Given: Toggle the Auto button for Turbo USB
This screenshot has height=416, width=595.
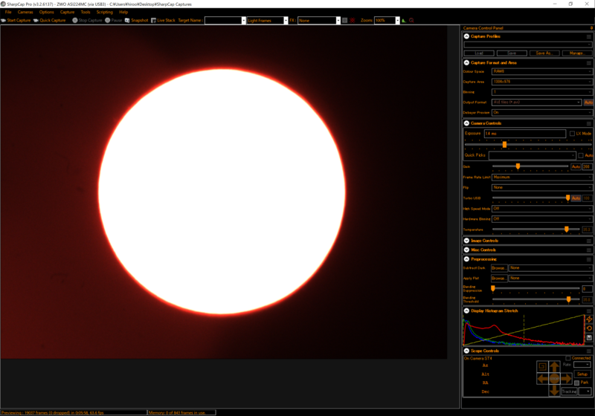Looking at the screenshot, I should click(x=576, y=198).
